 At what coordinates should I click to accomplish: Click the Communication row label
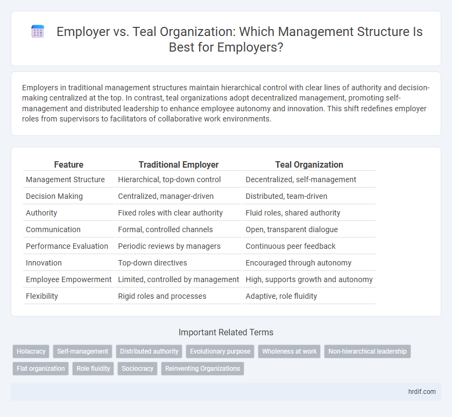pos(53,229)
